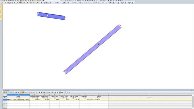Click the Modulus of Elasticity column header

pos(35,97)
